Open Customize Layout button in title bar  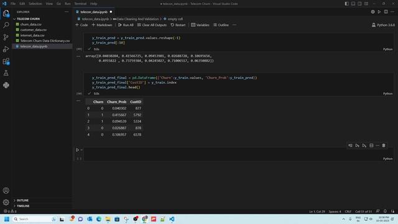(x=366, y=4)
